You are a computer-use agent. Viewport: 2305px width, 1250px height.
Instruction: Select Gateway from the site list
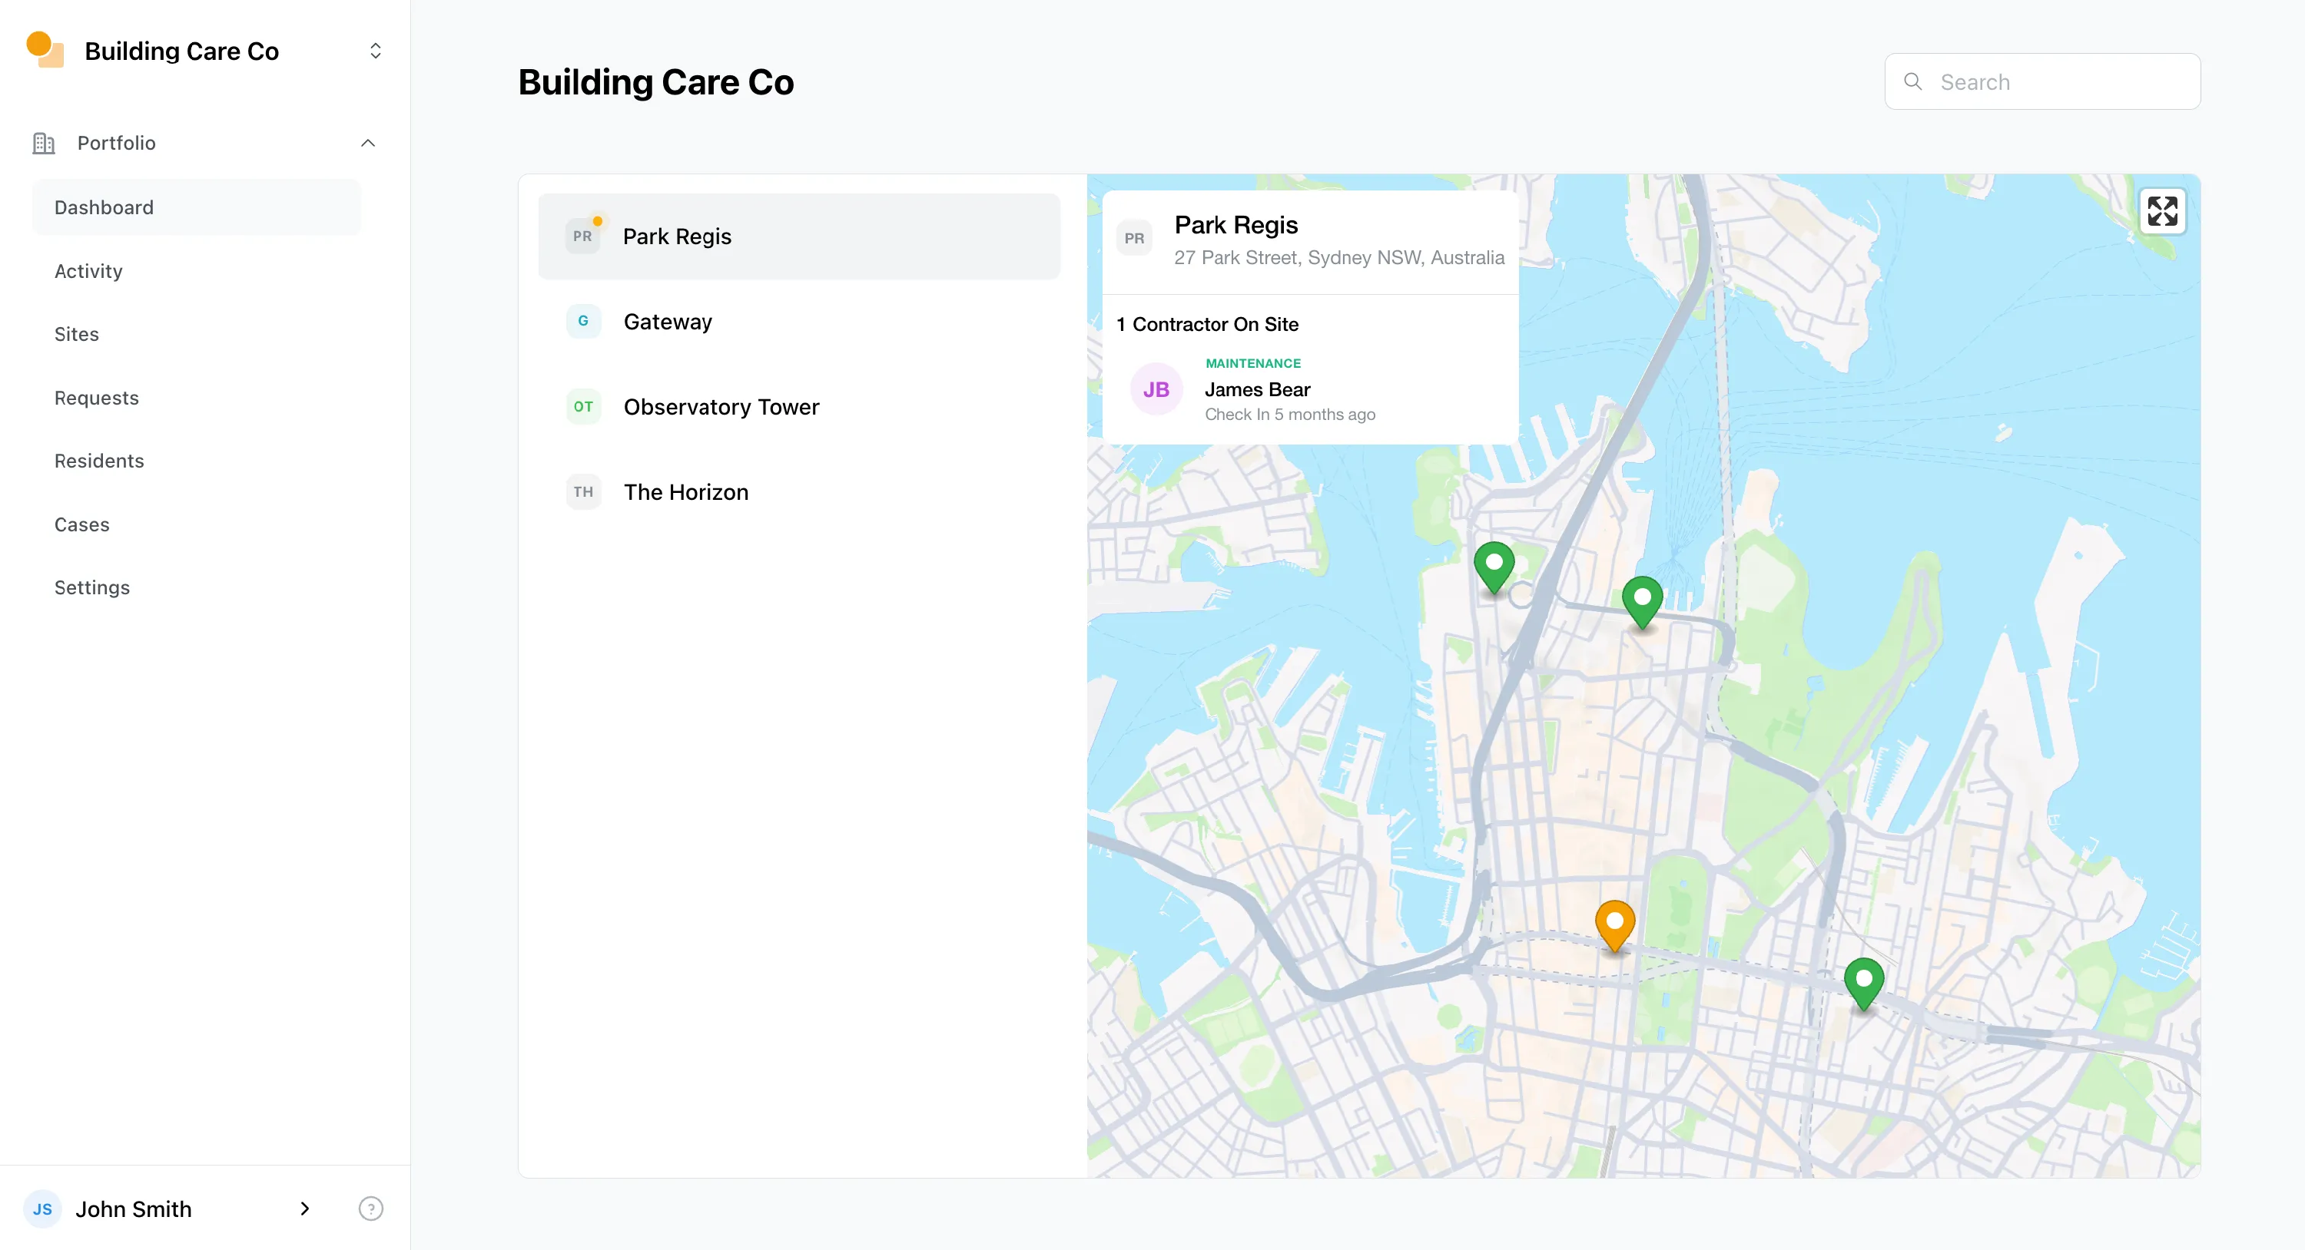point(668,321)
